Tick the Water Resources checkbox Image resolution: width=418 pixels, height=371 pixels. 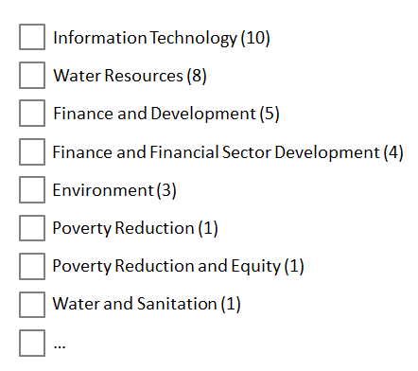[32, 75]
